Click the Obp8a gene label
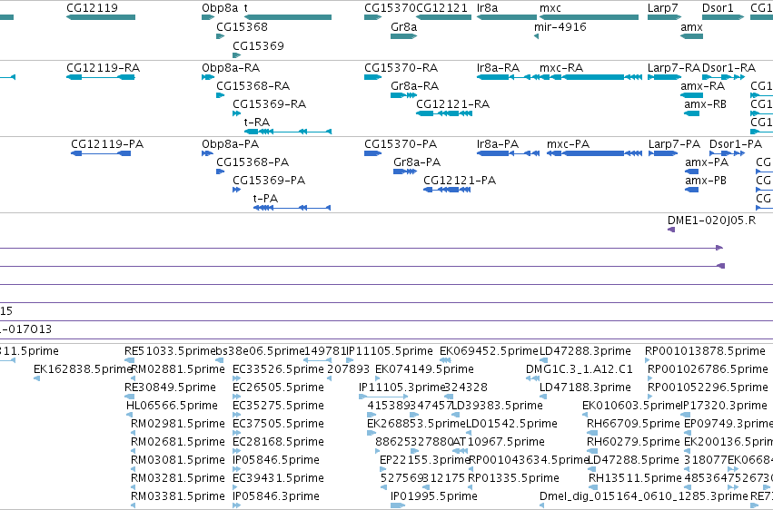Screen dimensions: 773x510 (x=220, y=8)
